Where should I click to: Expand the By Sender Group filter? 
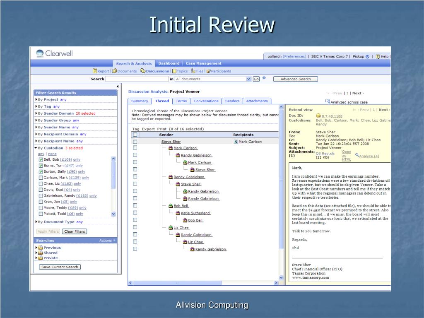pyautogui.click(x=36, y=120)
